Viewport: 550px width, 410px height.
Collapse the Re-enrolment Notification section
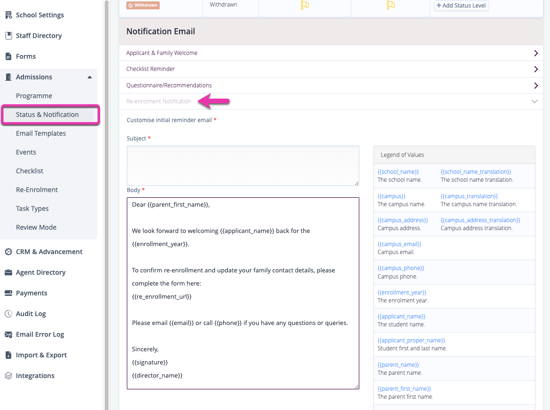[x=534, y=101]
